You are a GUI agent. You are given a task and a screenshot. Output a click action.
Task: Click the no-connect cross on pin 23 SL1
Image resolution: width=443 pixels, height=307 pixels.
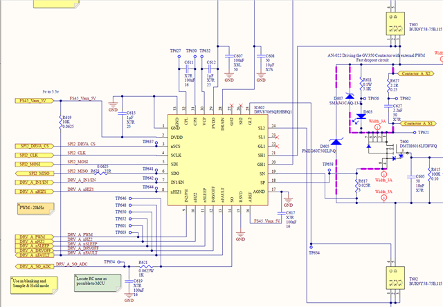coord(277,137)
